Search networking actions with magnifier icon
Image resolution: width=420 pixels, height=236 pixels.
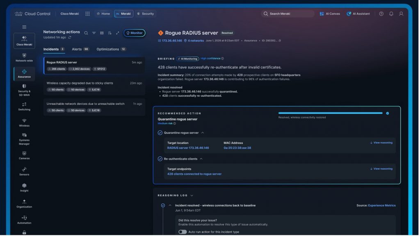86,33
